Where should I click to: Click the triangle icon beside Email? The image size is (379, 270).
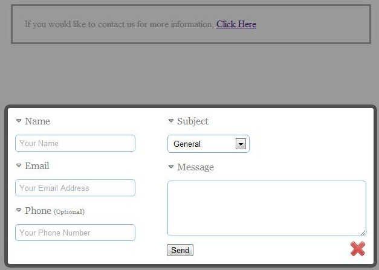pos(19,166)
